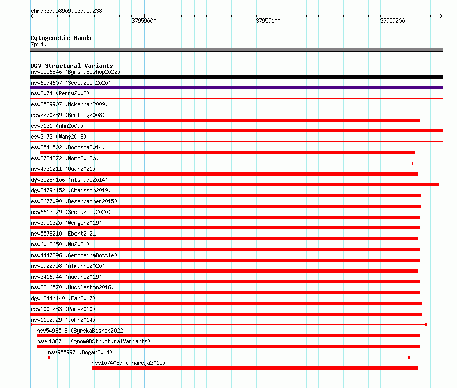
Task: Select esv2270289 (Bentley2008) label
Action: 68,115
